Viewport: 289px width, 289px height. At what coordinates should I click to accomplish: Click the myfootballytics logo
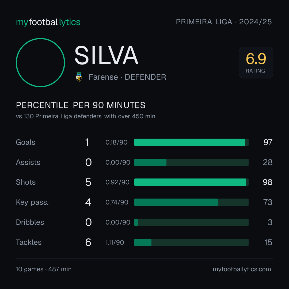[48, 22]
